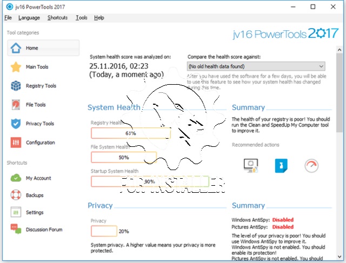Click the System Health heading

[114, 107]
